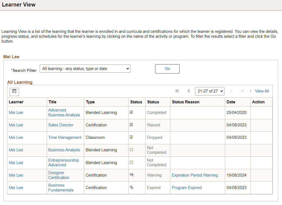Viewport: 282px width, 205px height.
Task: Click the previous-page chevron in pagination
Action: click(x=189, y=91)
